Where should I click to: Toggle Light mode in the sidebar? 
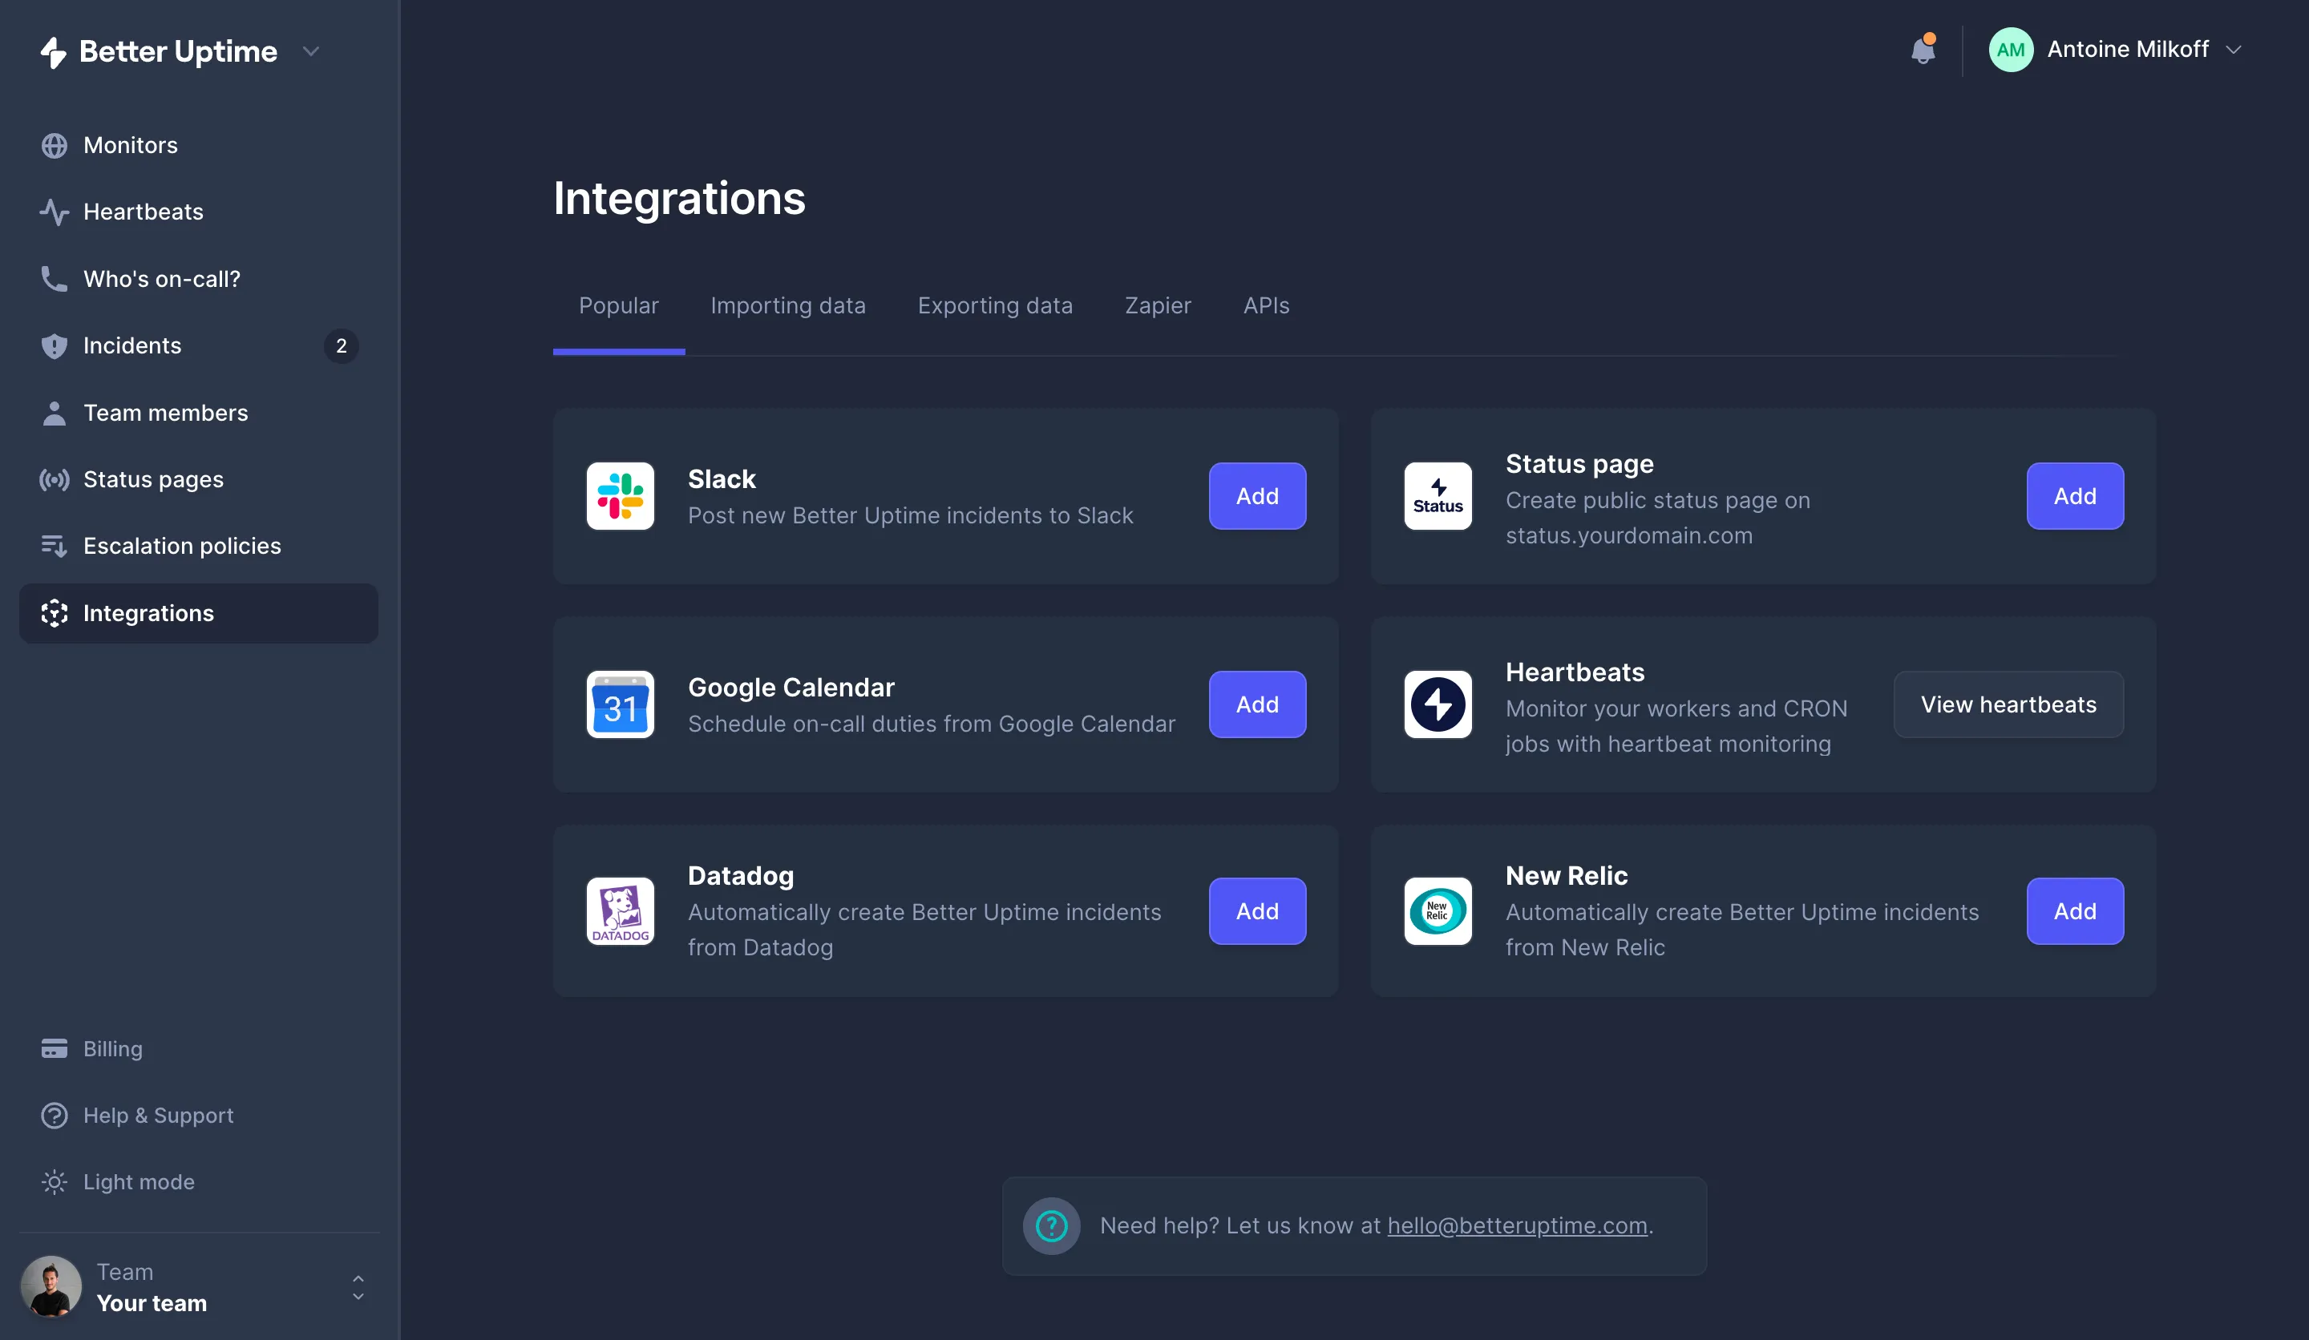point(137,1182)
